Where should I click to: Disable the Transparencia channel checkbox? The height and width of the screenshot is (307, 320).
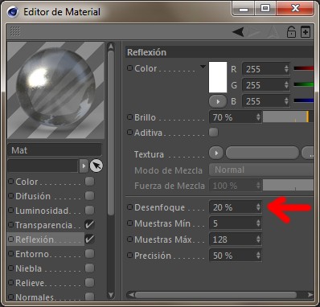coord(89,224)
